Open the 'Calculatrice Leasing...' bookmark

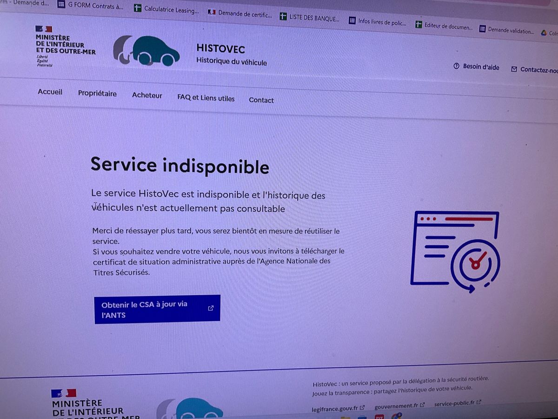(166, 9)
